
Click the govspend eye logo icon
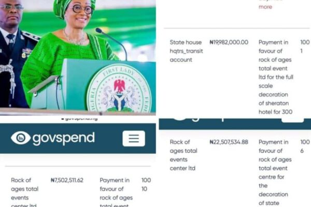[x=21, y=138]
